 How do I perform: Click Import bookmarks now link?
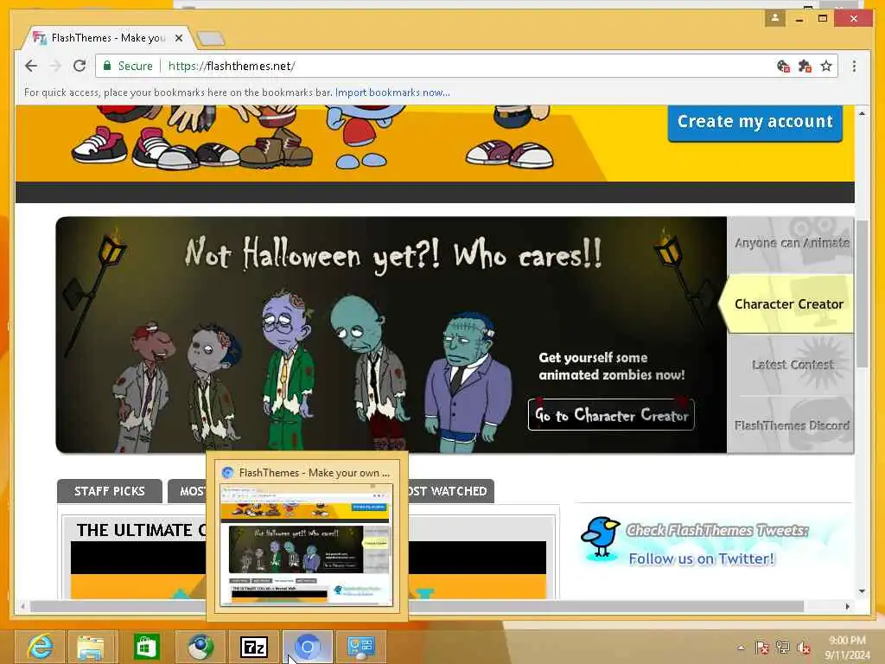click(392, 92)
